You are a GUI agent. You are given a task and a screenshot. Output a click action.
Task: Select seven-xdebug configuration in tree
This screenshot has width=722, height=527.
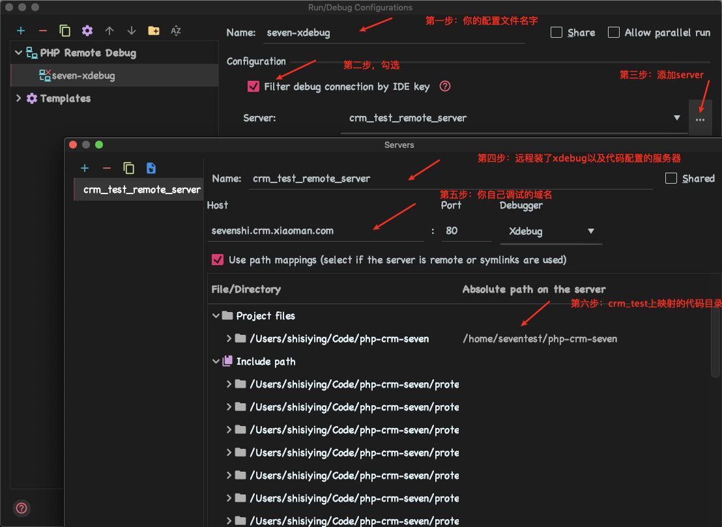[114, 76]
